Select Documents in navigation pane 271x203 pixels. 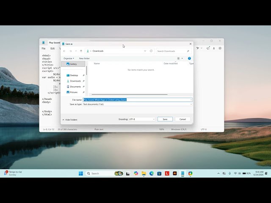coord(75,87)
